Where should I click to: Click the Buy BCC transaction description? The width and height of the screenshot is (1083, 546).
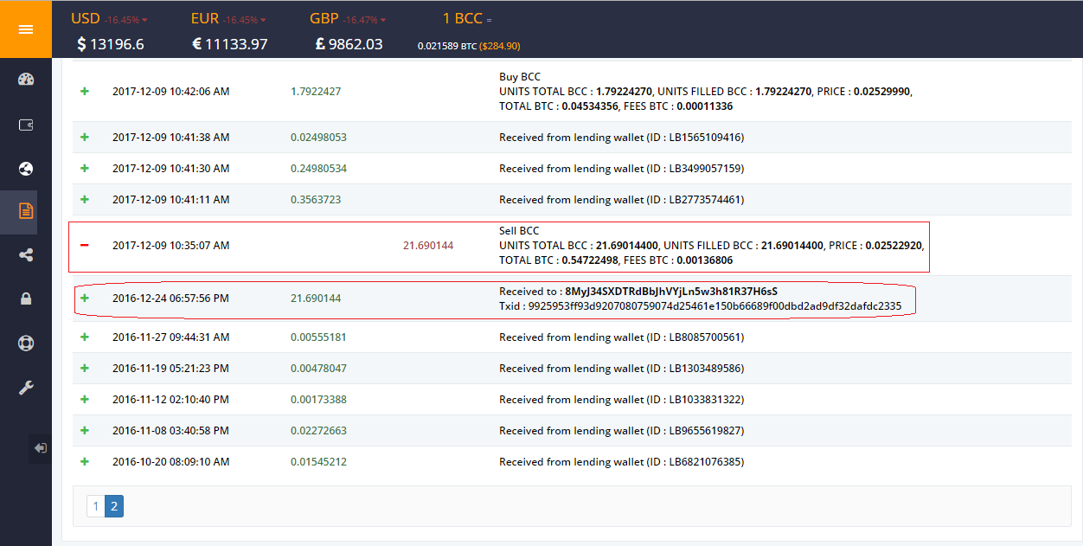point(705,92)
